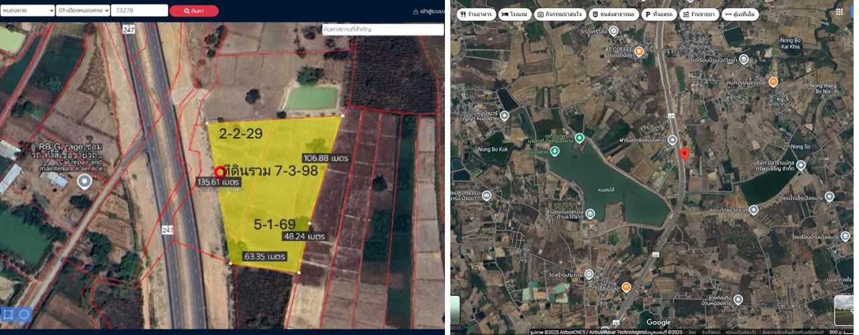The height and width of the screenshot is (335, 859).
Task: Click the parcel number field 73278
Action: [139, 11]
